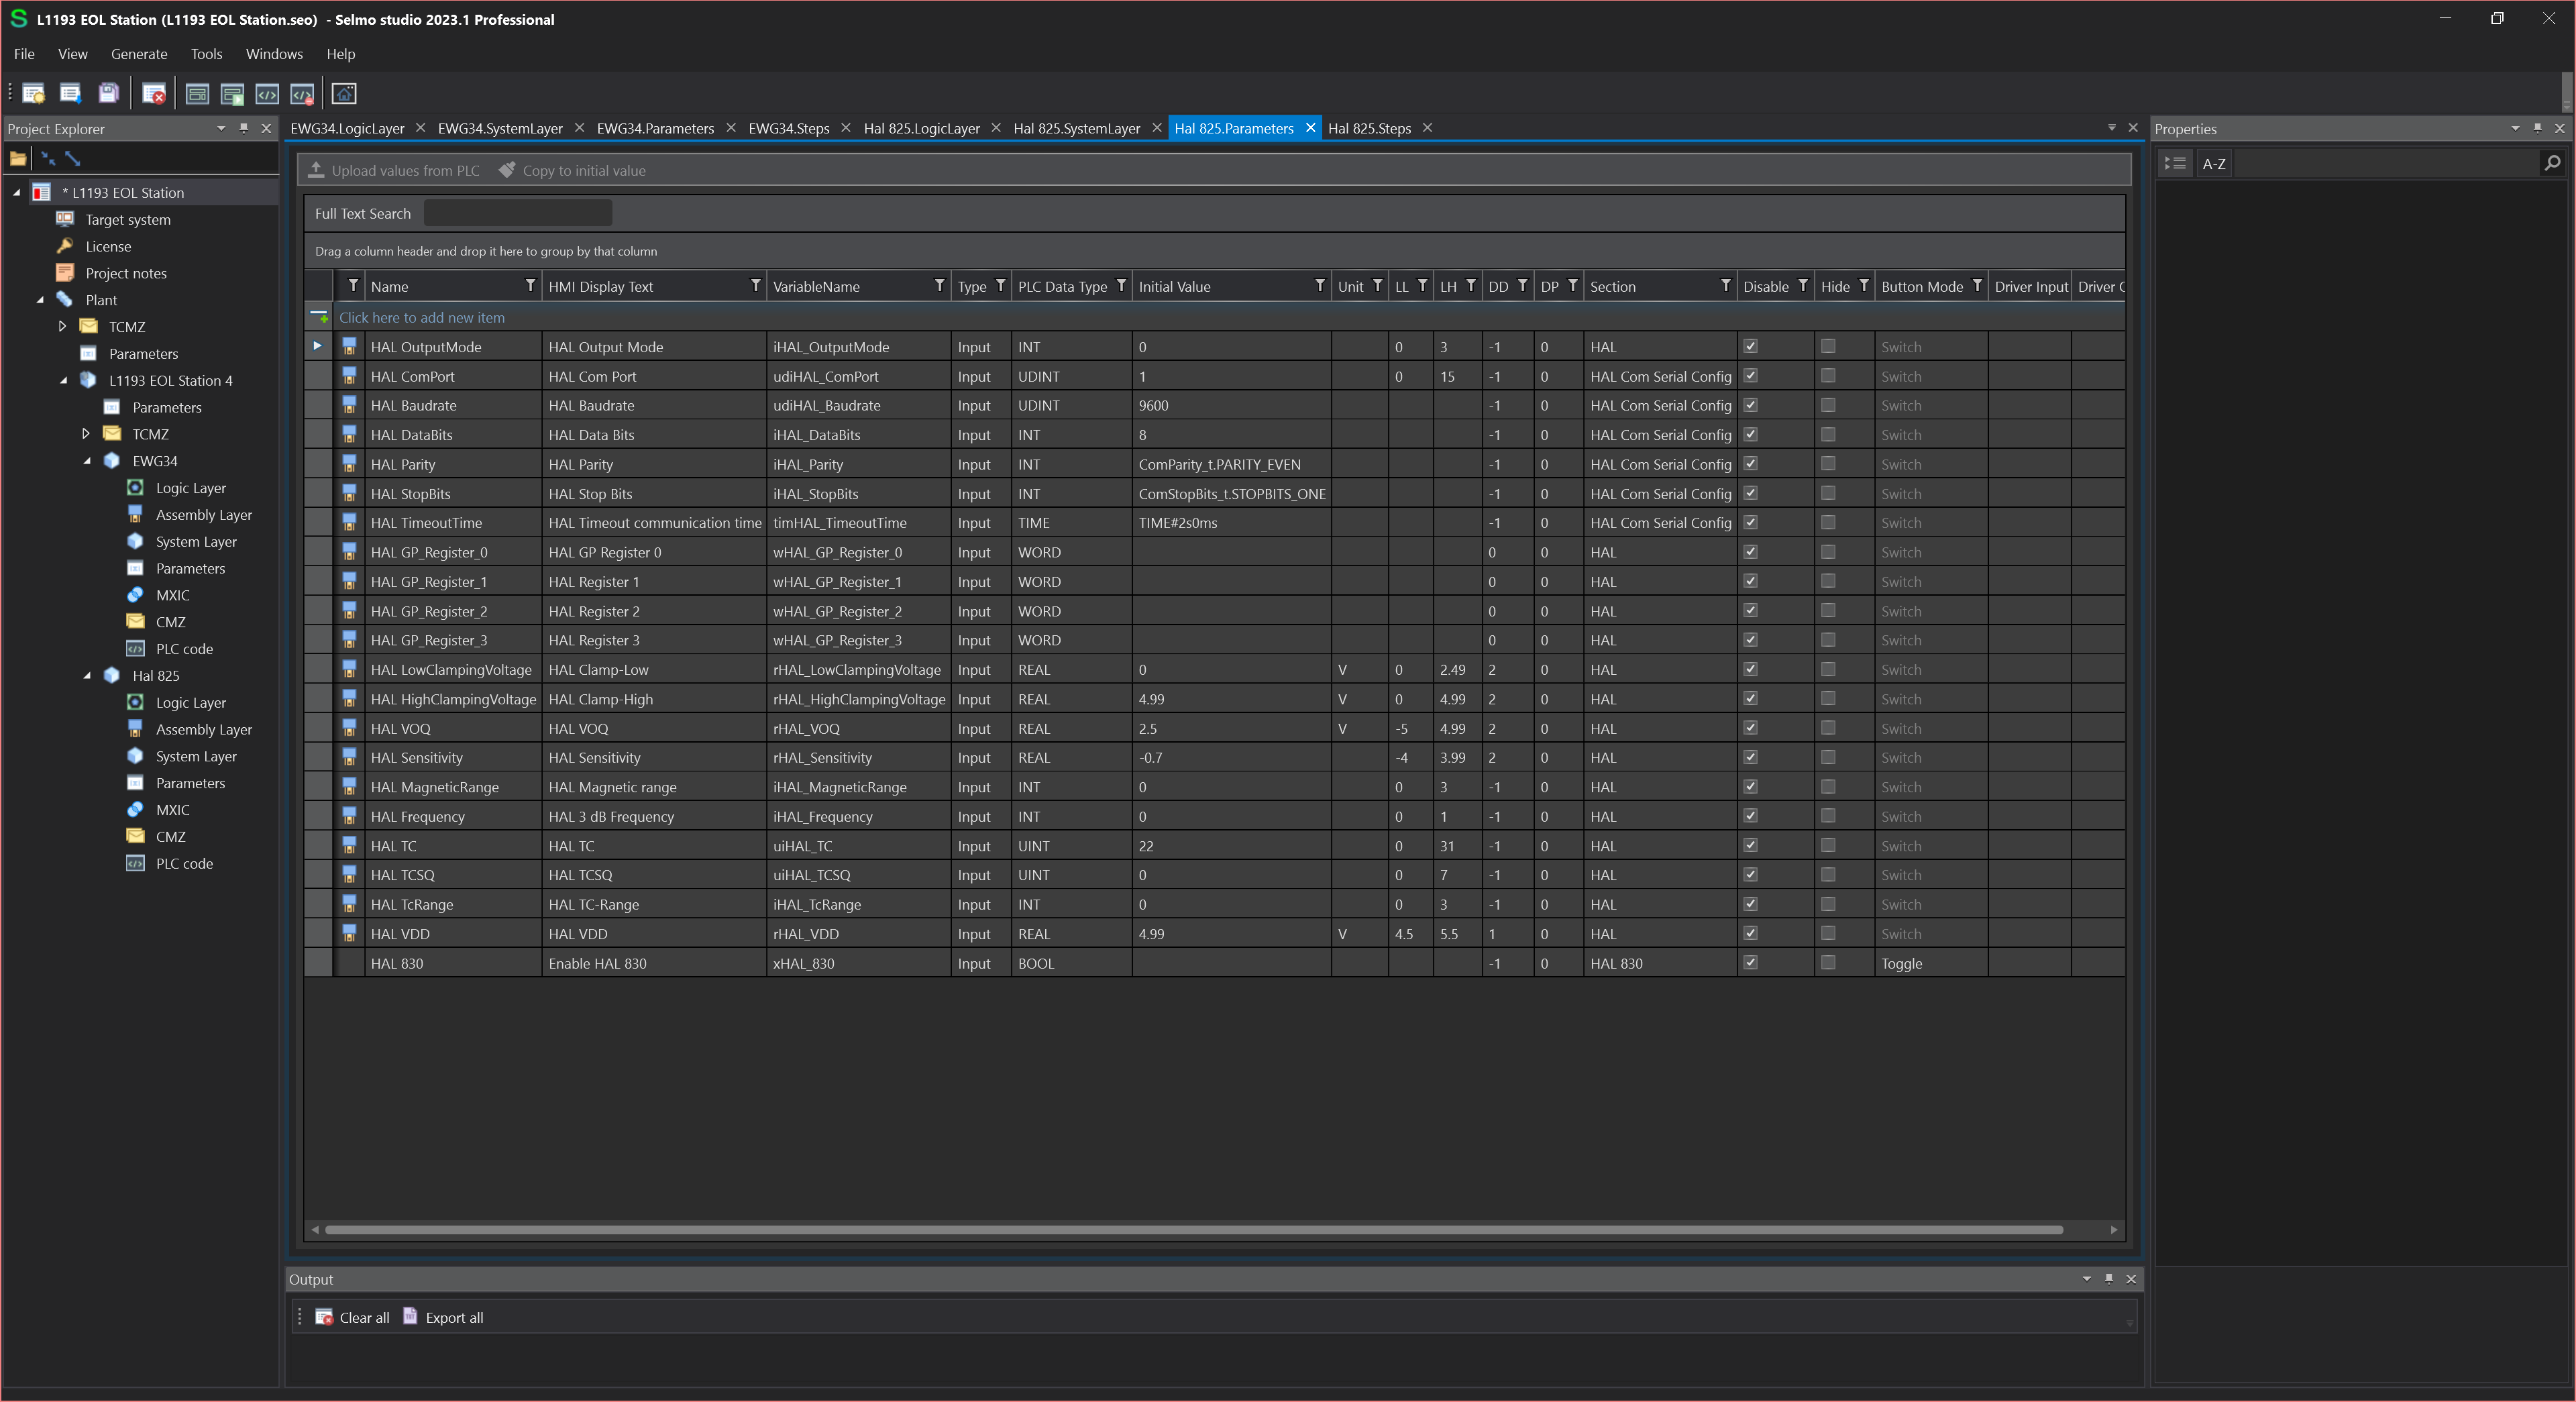Screen dimensions: 2576x1402
Task: Filter the Section column with funnel icon
Action: point(1725,286)
